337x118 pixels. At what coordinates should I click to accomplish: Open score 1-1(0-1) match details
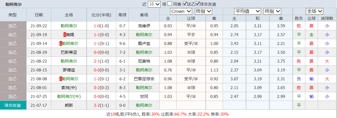(101, 43)
